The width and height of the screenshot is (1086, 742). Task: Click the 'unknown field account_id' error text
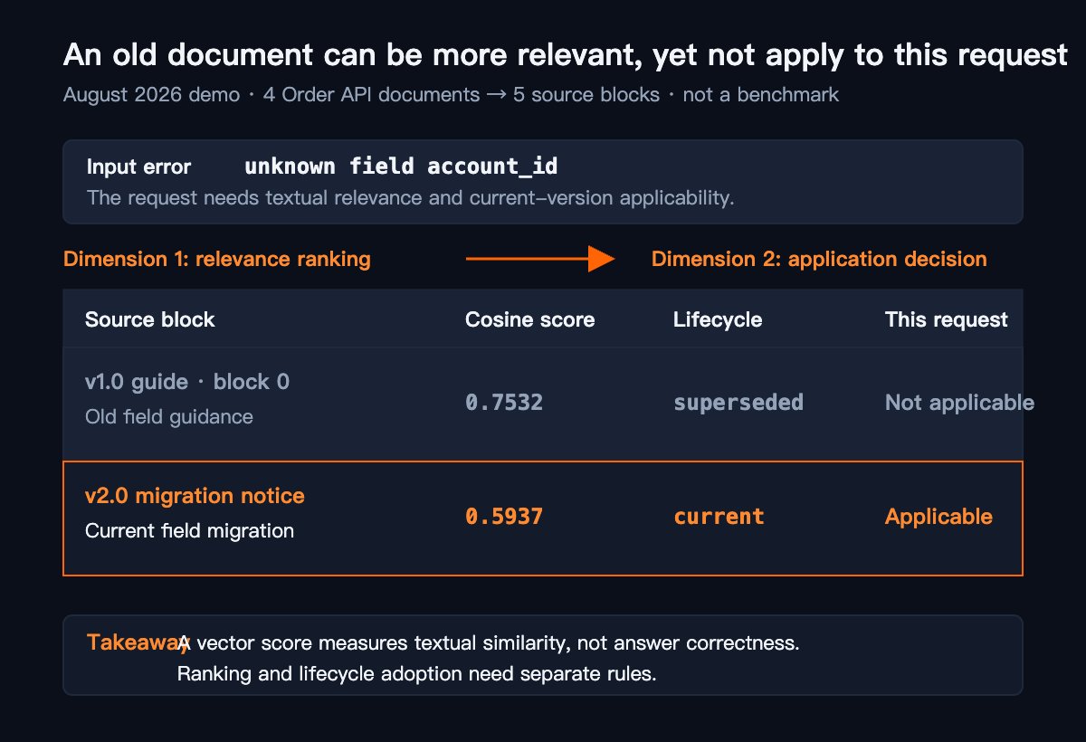[401, 166]
